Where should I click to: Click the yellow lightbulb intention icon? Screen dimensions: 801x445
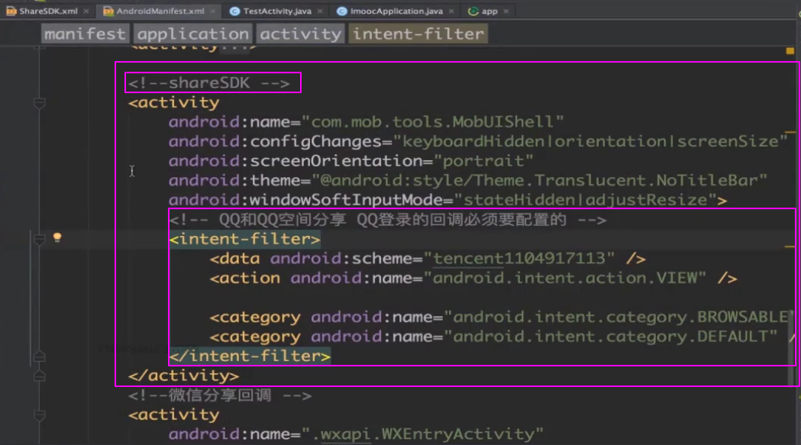(57, 237)
